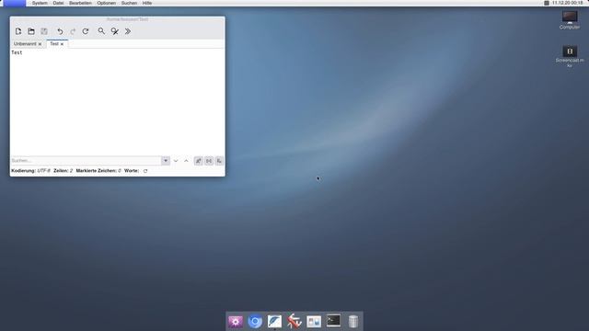Toggle the last search option button
Screen dimensions: 589x331
coord(219,161)
